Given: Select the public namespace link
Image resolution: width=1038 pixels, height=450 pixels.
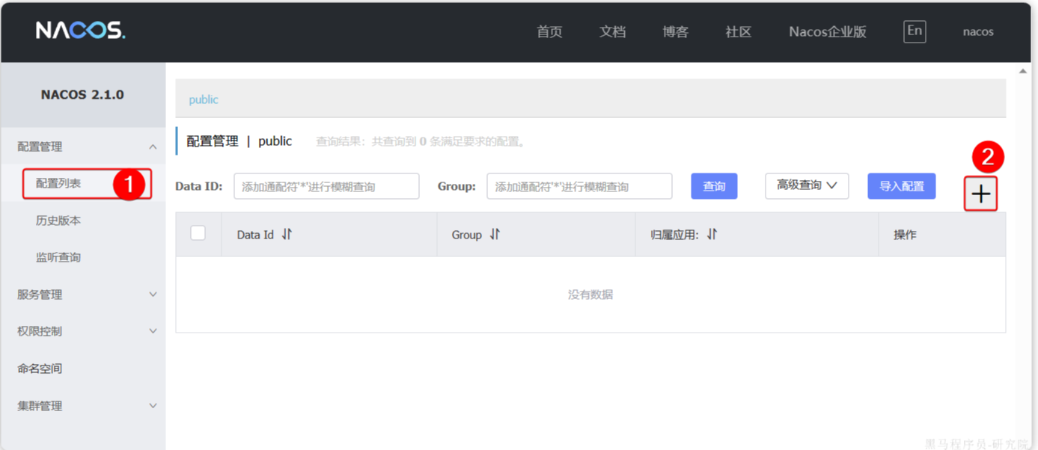Looking at the screenshot, I should (x=204, y=99).
